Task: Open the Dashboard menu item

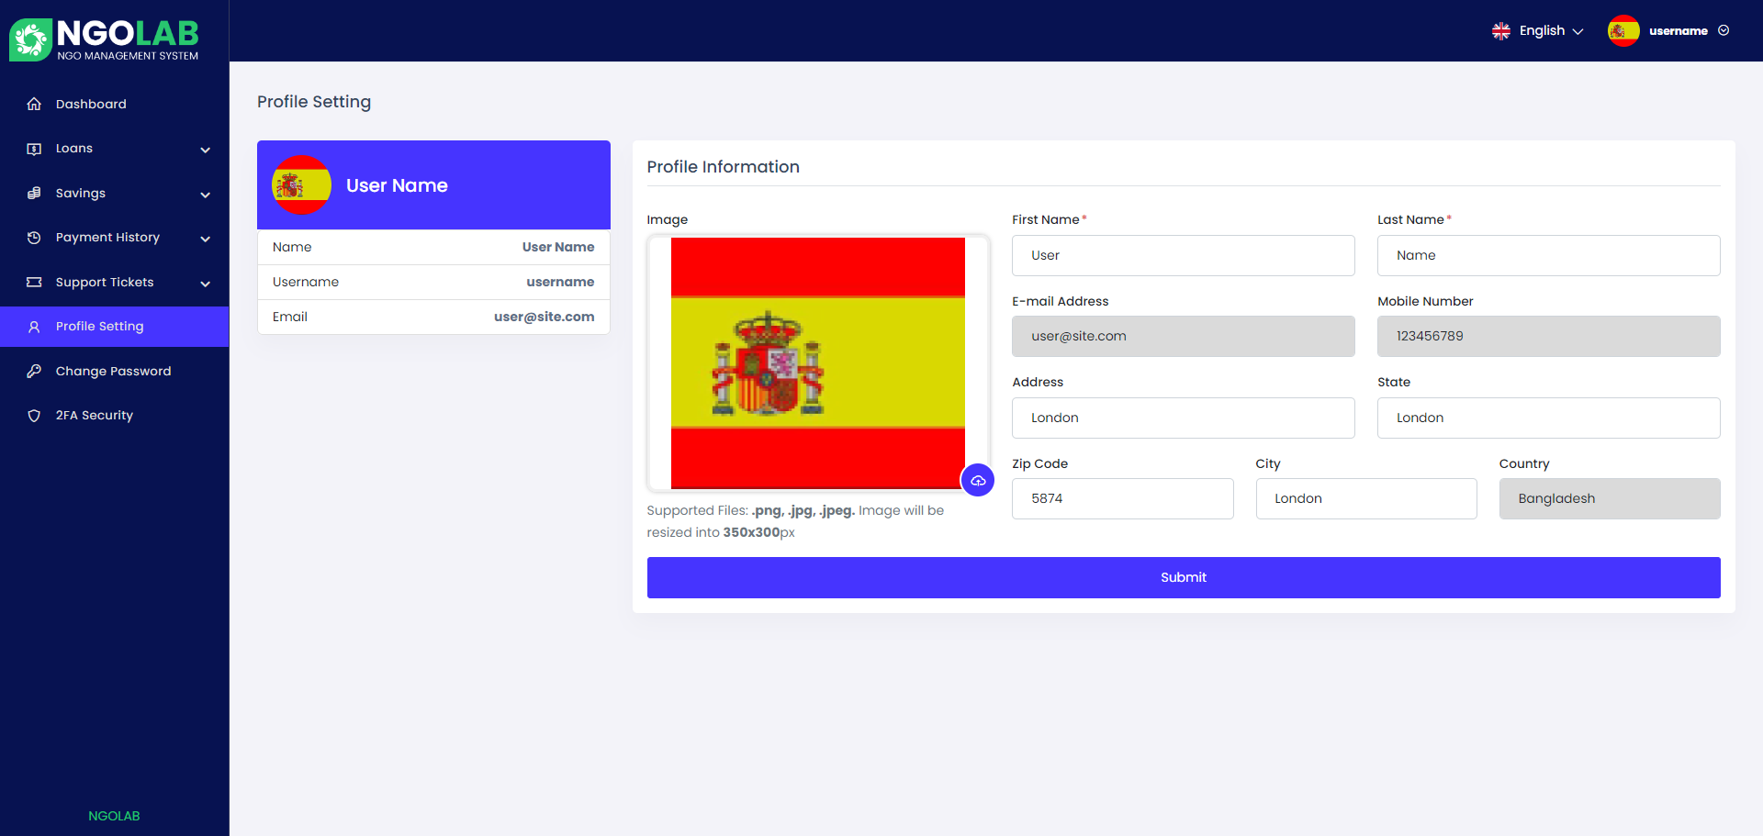Action: click(115, 104)
